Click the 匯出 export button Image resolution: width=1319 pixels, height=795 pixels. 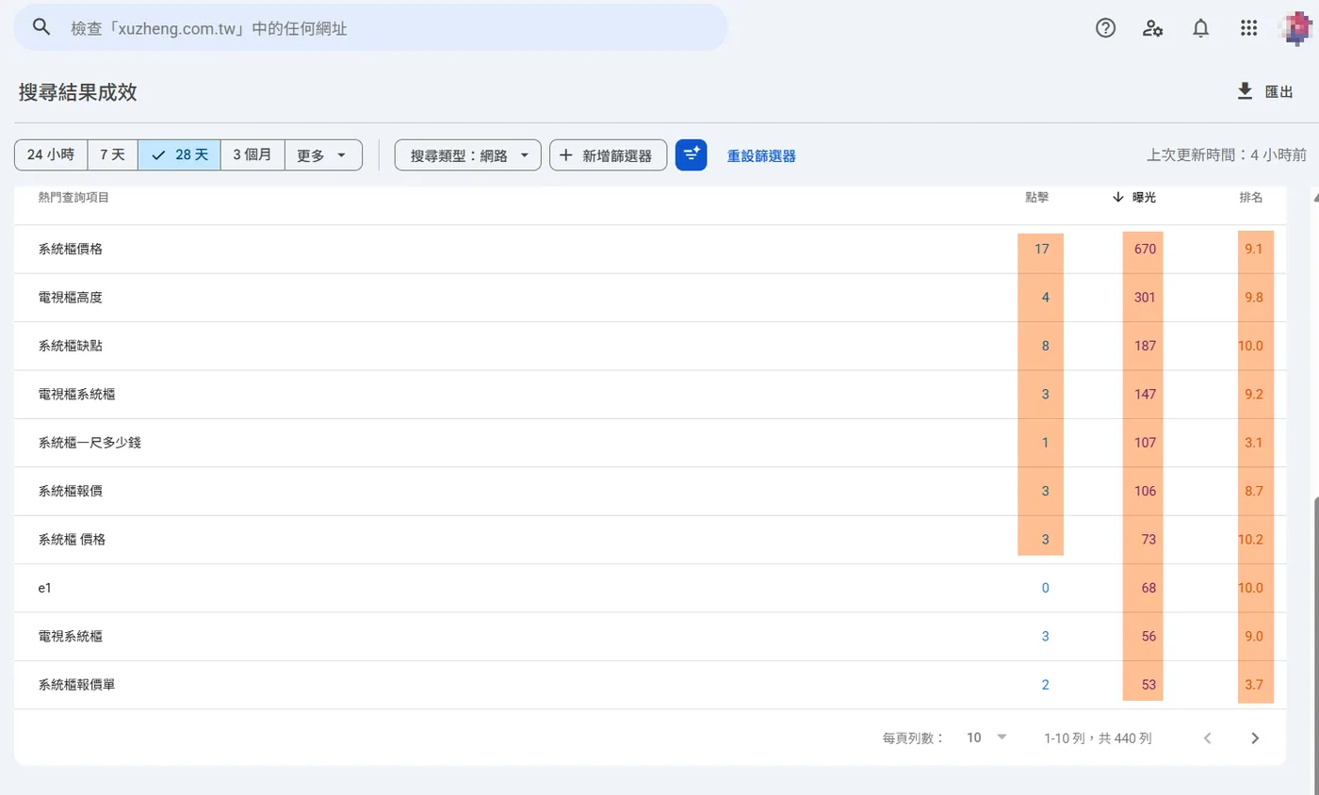(1264, 91)
